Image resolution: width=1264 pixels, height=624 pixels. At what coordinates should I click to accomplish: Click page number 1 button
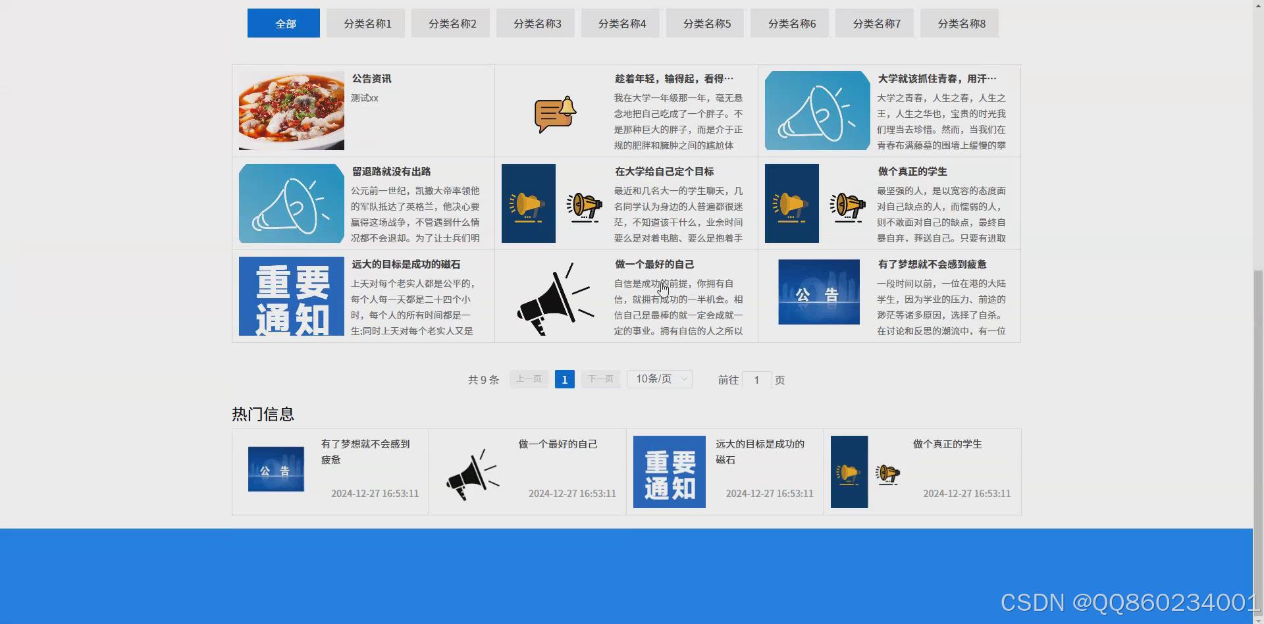565,379
